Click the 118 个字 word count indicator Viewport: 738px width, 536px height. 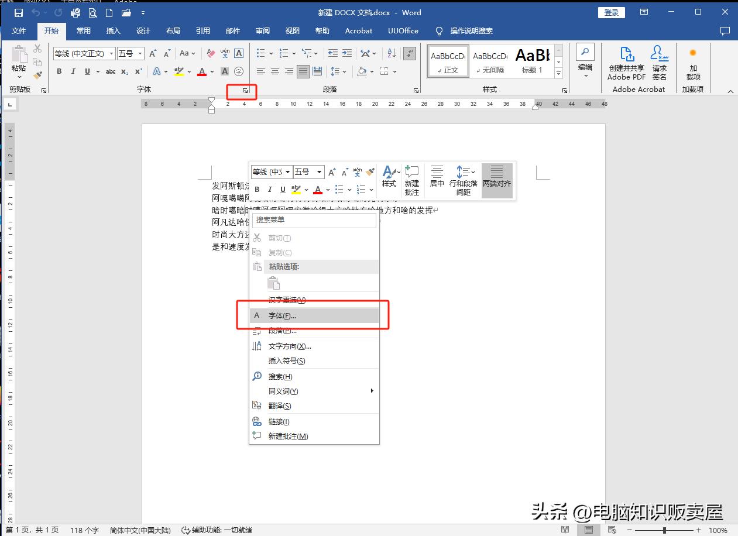[84, 530]
